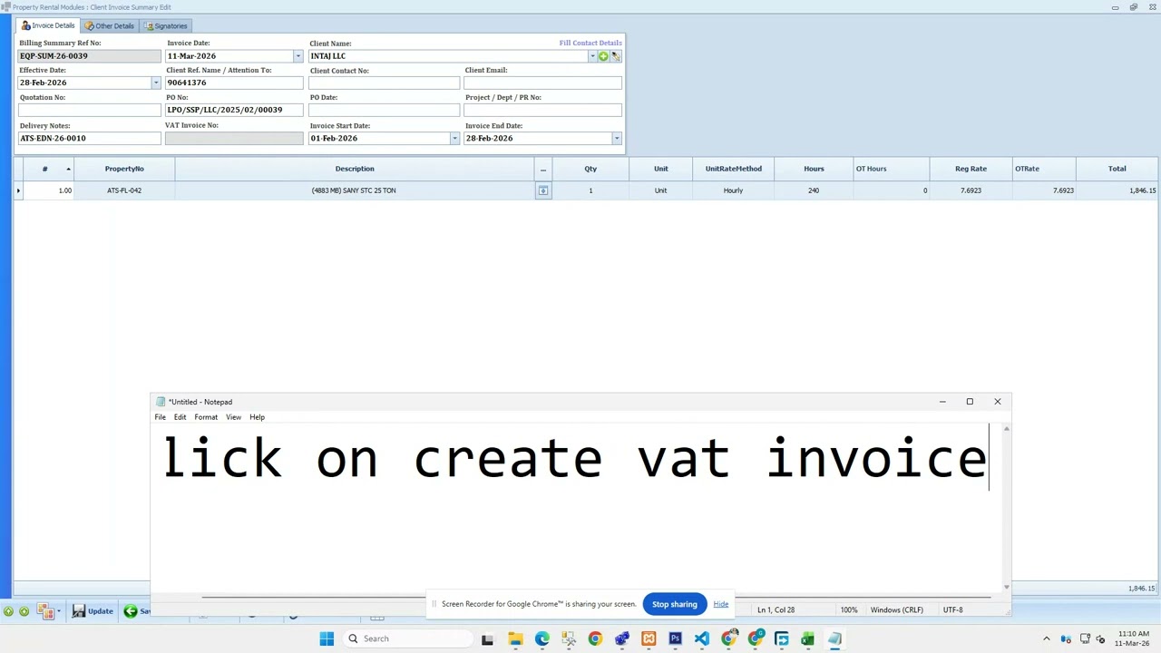Viewport: 1161px width, 653px height.
Task: Click the first green navigation circle icon
Action: [8, 611]
